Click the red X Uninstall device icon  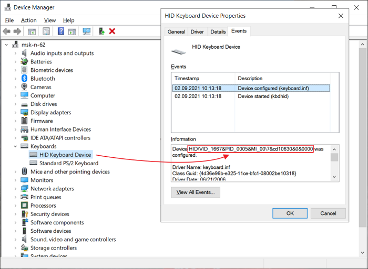point(112,31)
